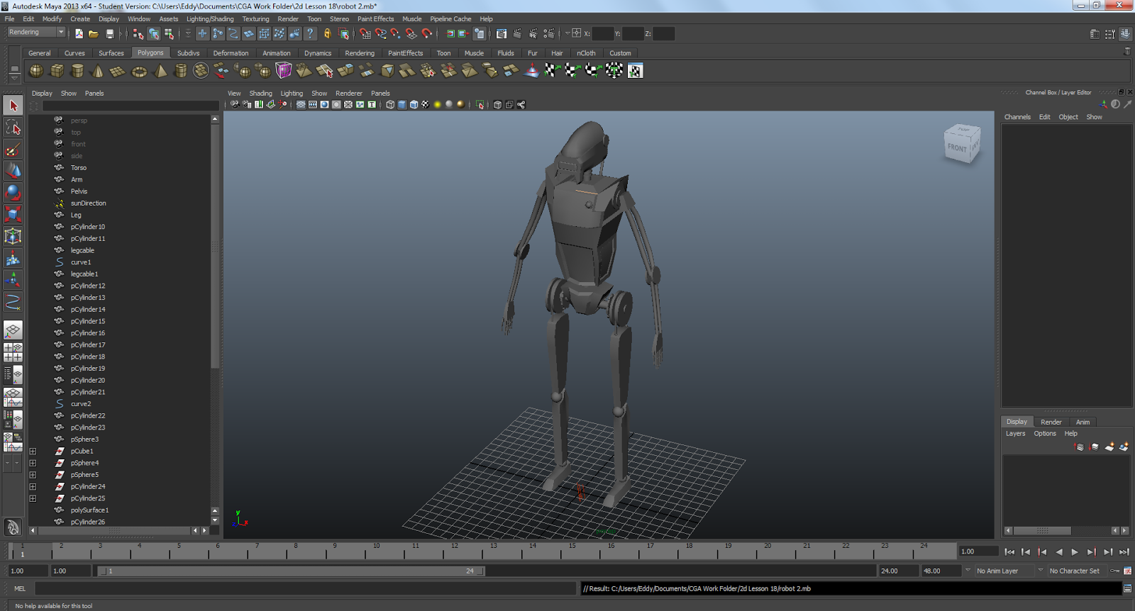Select the Lasso tool in the toolbox
1135x611 pixels.
click(x=13, y=128)
